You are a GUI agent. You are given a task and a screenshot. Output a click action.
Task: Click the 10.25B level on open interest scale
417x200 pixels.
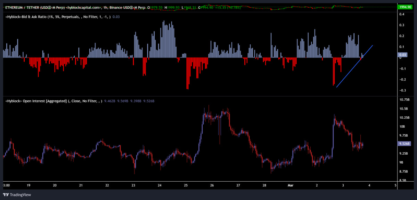pos(404,118)
